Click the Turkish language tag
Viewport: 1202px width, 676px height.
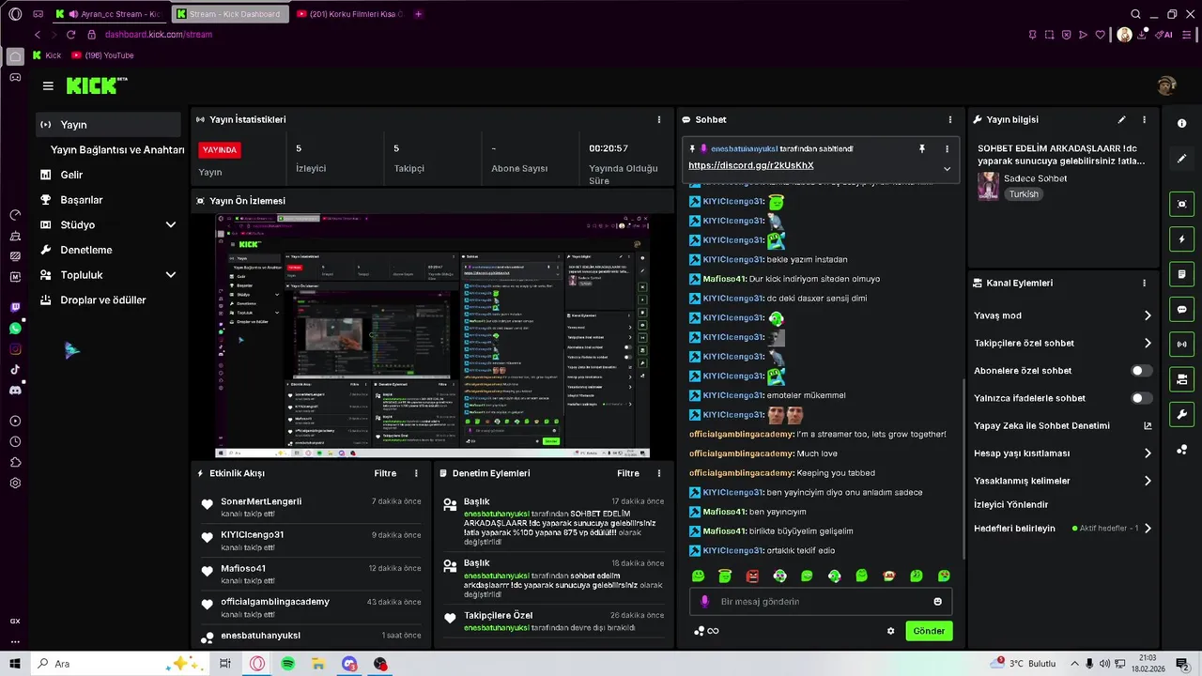click(1025, 194)
